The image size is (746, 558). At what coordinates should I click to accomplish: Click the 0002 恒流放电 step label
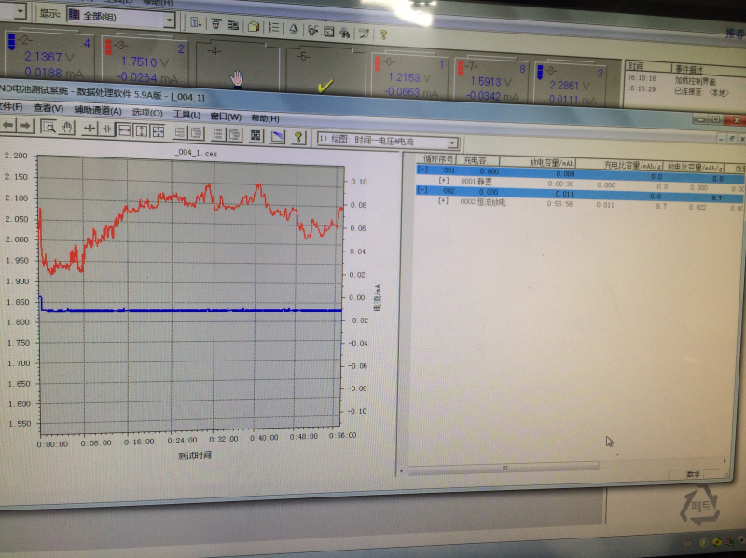click(x=482, y=202)
